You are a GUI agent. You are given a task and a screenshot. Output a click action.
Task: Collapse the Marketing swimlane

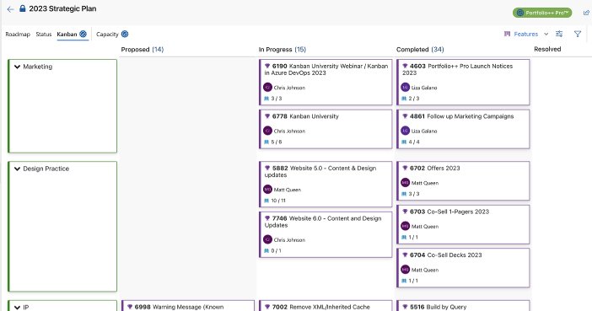(17, 67)
